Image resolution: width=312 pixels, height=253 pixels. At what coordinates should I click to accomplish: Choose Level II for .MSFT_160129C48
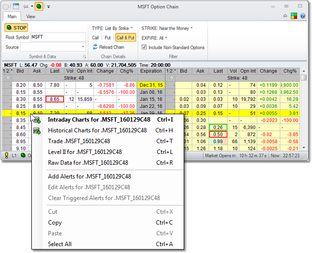[108, 152]
